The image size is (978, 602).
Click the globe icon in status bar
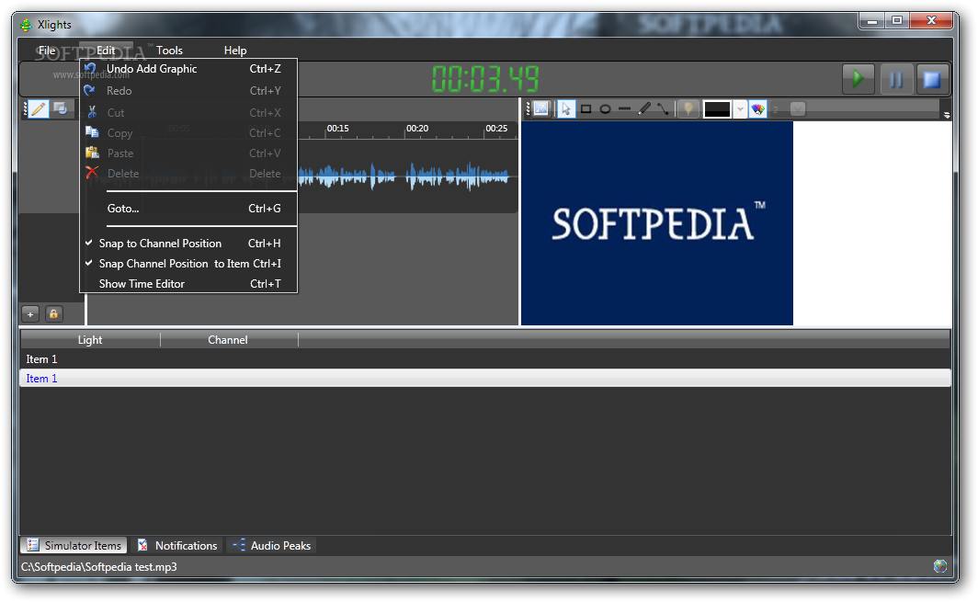pos(940,566)
